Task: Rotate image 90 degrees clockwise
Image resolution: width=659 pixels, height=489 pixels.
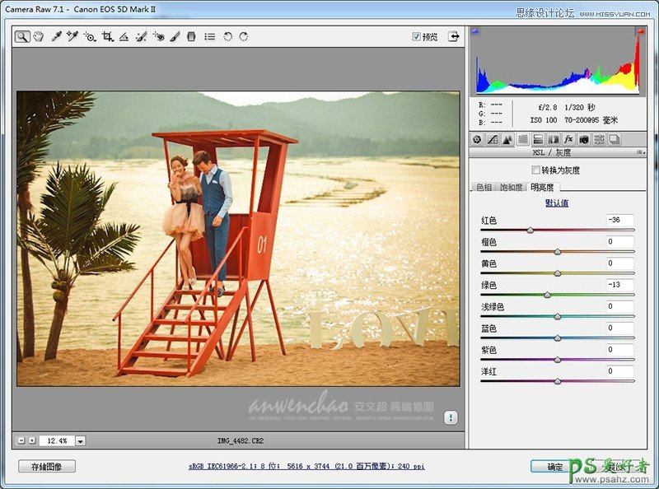Action: (243, 37)
